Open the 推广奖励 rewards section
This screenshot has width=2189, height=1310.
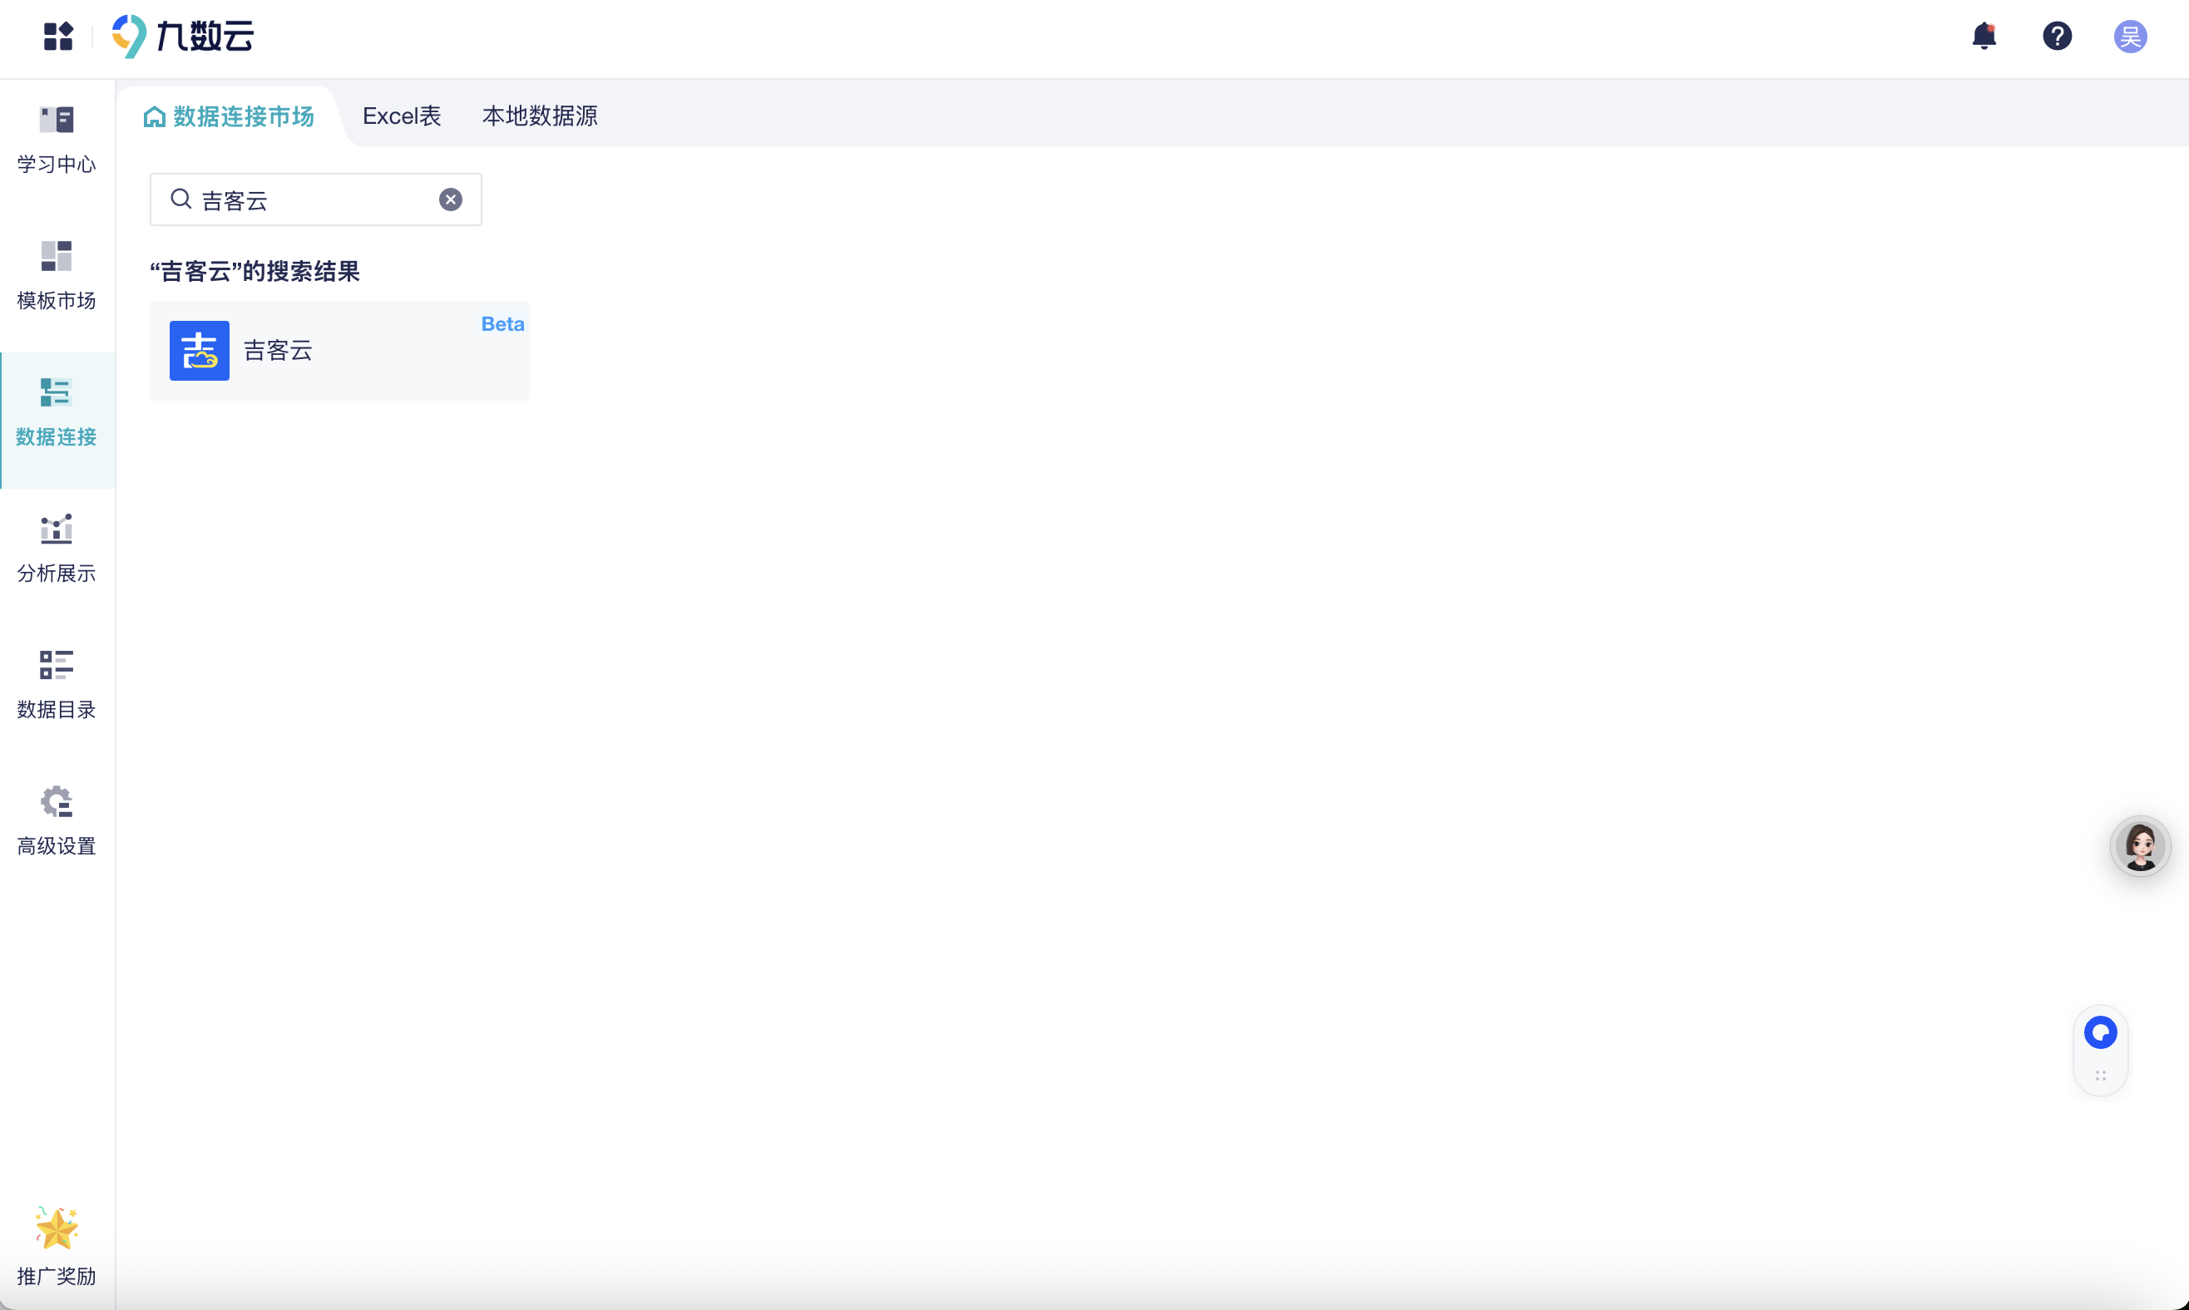click(56, 1244)
